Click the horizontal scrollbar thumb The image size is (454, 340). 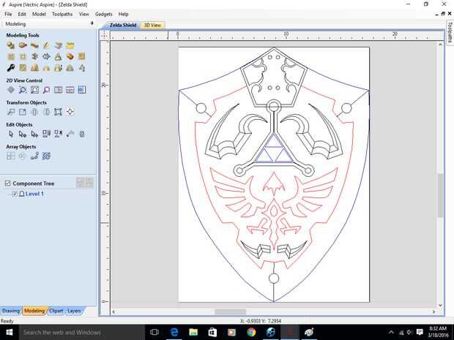pyautogui.click(x=230, y=311)
